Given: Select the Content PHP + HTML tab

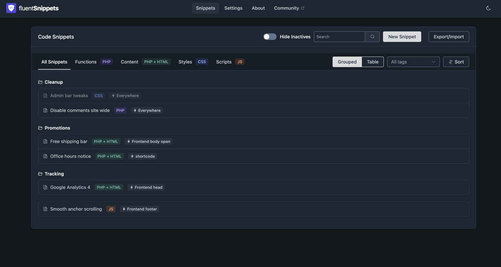Looking at the screenshot, I should click(146, 62).
